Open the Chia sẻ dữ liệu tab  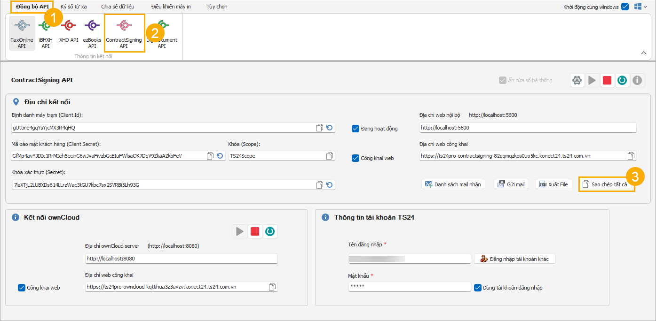point(118,7)
